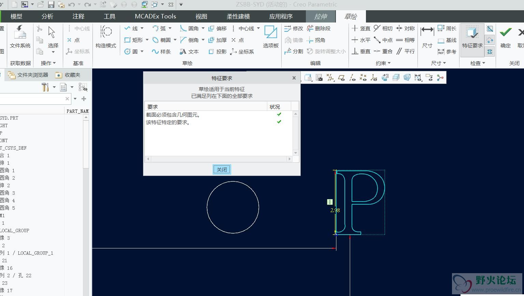Expand the Circle (圆) dropdown arrow
The height and width of the screenshot is (296, 524).
click(142, 51)
